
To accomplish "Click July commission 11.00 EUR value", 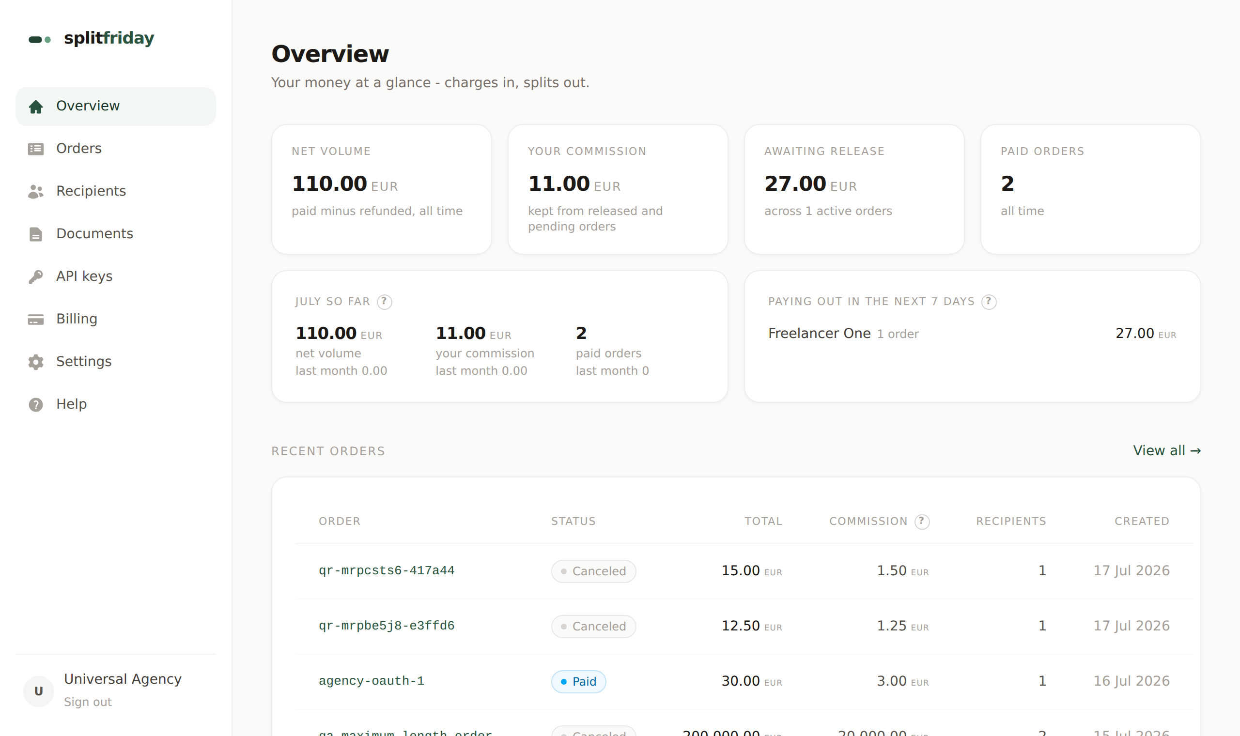I will (473, 333).
